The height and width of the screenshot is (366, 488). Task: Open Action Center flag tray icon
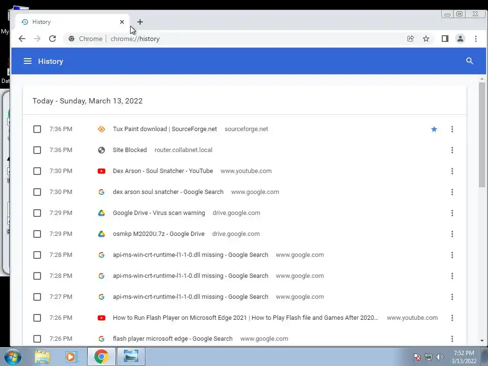[x=417, y=357]
